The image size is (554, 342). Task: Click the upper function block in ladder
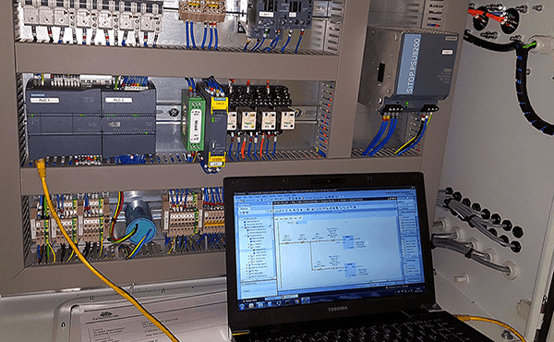point(348,242)
